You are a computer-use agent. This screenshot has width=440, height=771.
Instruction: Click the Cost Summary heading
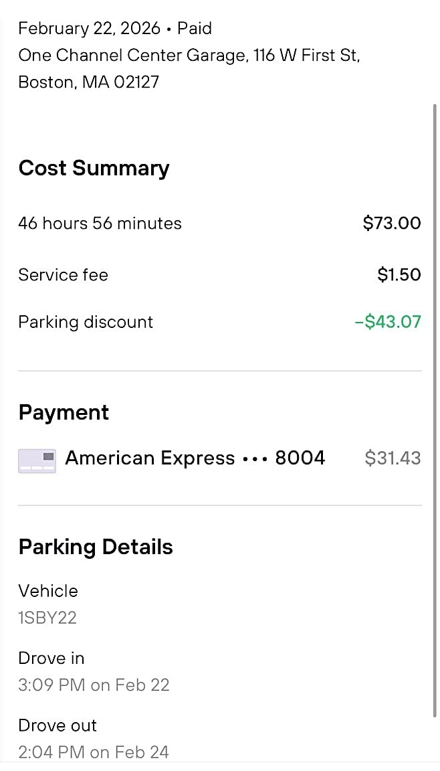94,168
